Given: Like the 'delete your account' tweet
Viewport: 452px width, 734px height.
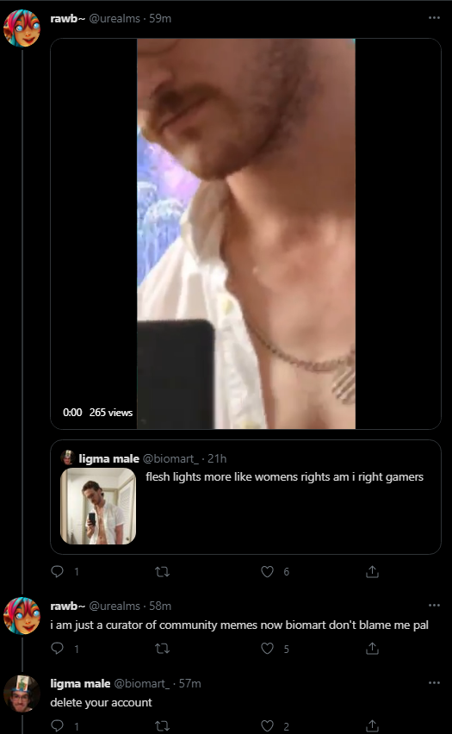Looking at the screenshot, I should click(267, 726).
